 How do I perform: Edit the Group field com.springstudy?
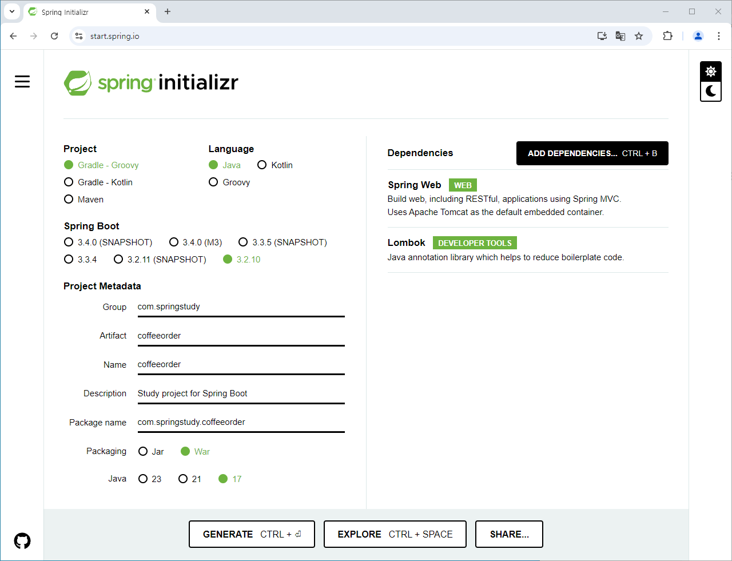point(241,307)
